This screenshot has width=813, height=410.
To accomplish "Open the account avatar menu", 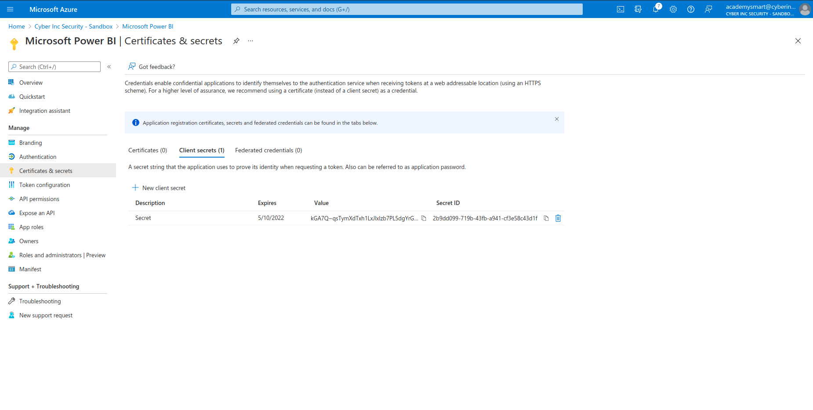I will (805, 9).
